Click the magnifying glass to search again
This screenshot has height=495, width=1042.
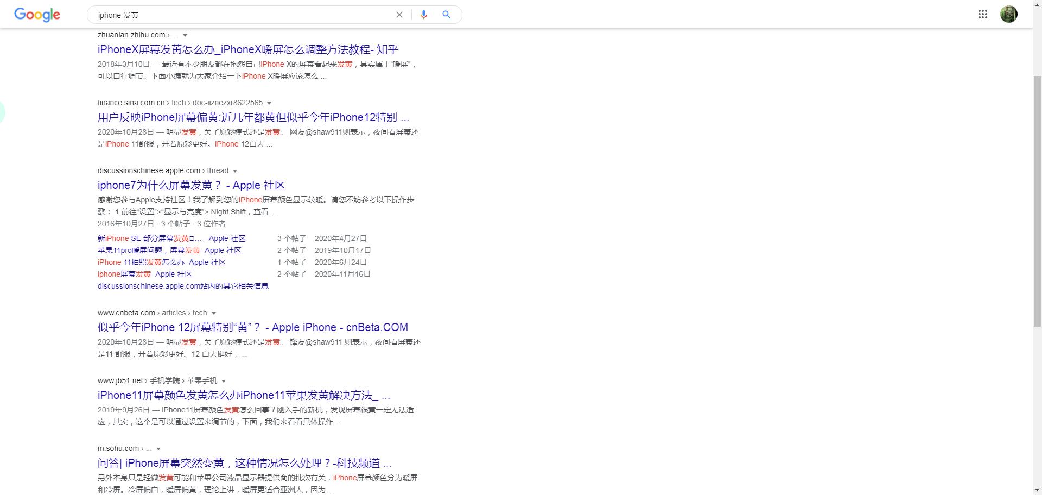446,15
